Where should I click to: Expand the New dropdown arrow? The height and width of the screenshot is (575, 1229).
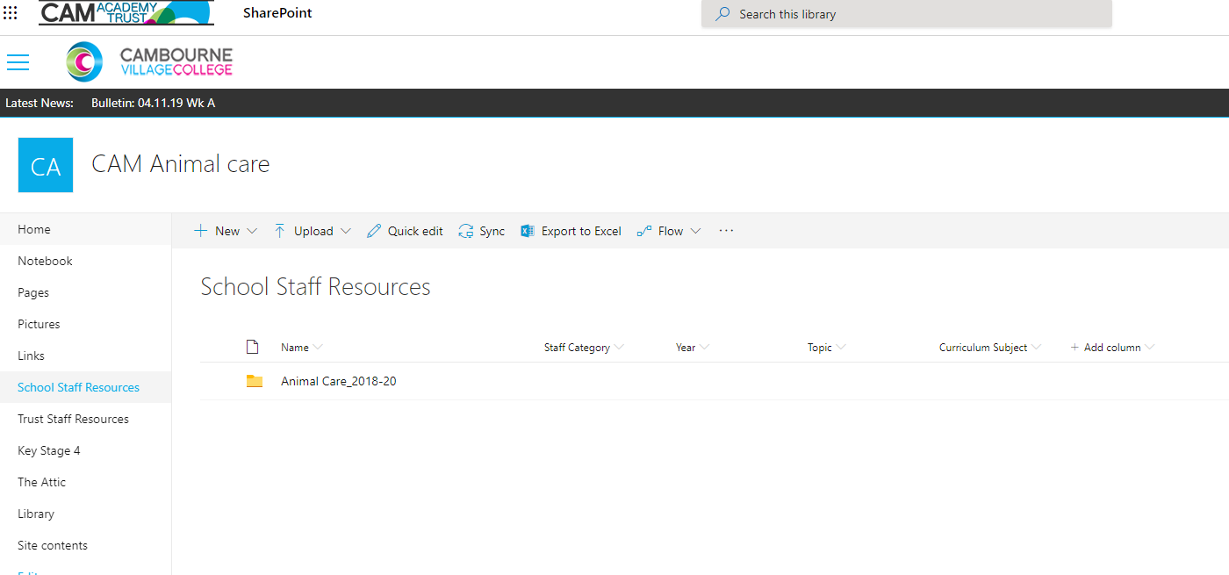tap(252, 231)
